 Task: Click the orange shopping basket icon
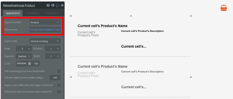pyautogui.click(x=223, y=8)
